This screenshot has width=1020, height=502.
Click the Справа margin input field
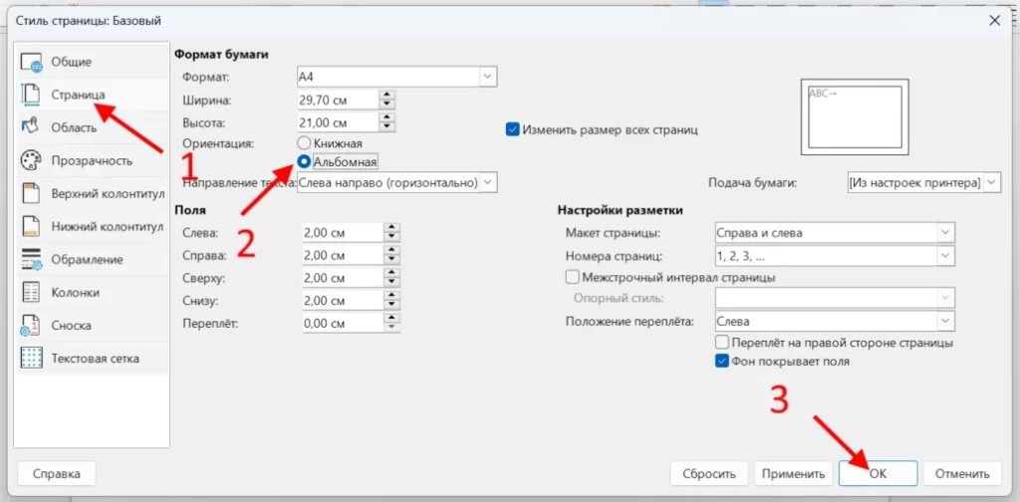pos(342,256)
